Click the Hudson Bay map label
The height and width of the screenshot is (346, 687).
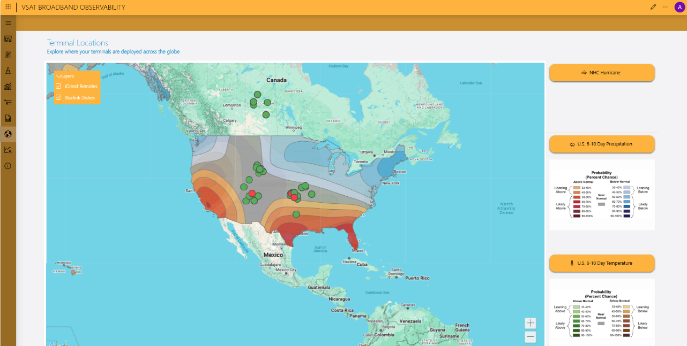point(339,66)
